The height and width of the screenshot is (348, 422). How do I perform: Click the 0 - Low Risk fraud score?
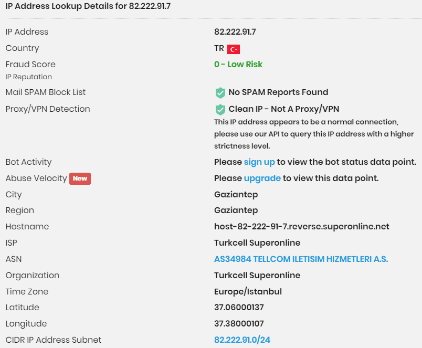(x=238, y=65)
